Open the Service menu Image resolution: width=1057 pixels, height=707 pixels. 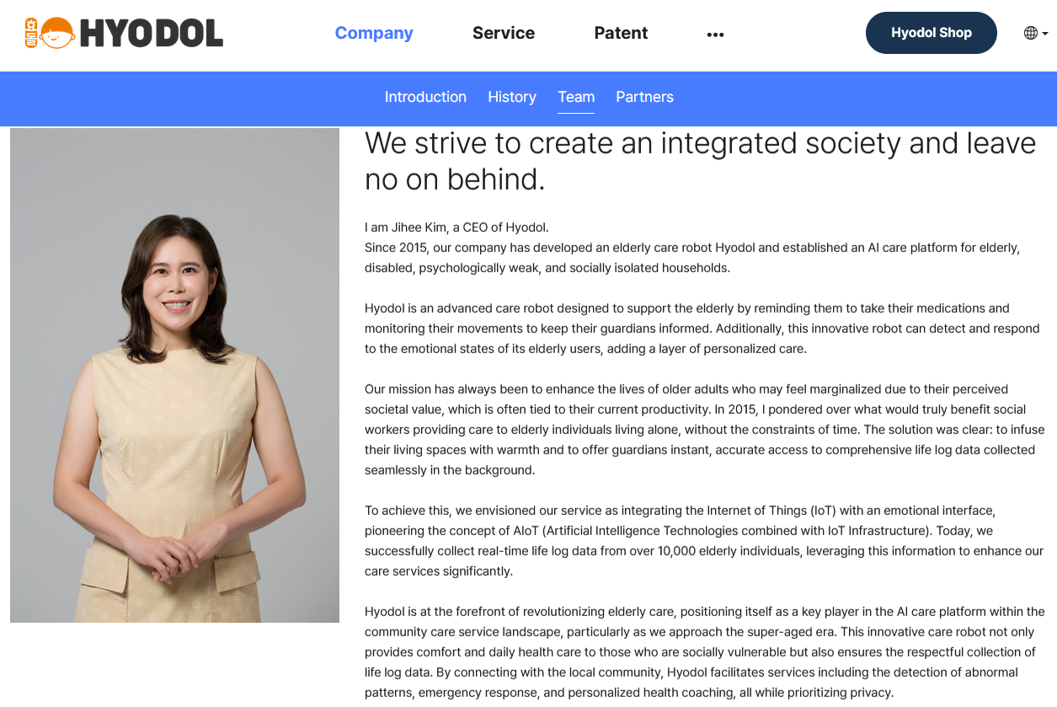pyautogui.click(x=504, y=33)
